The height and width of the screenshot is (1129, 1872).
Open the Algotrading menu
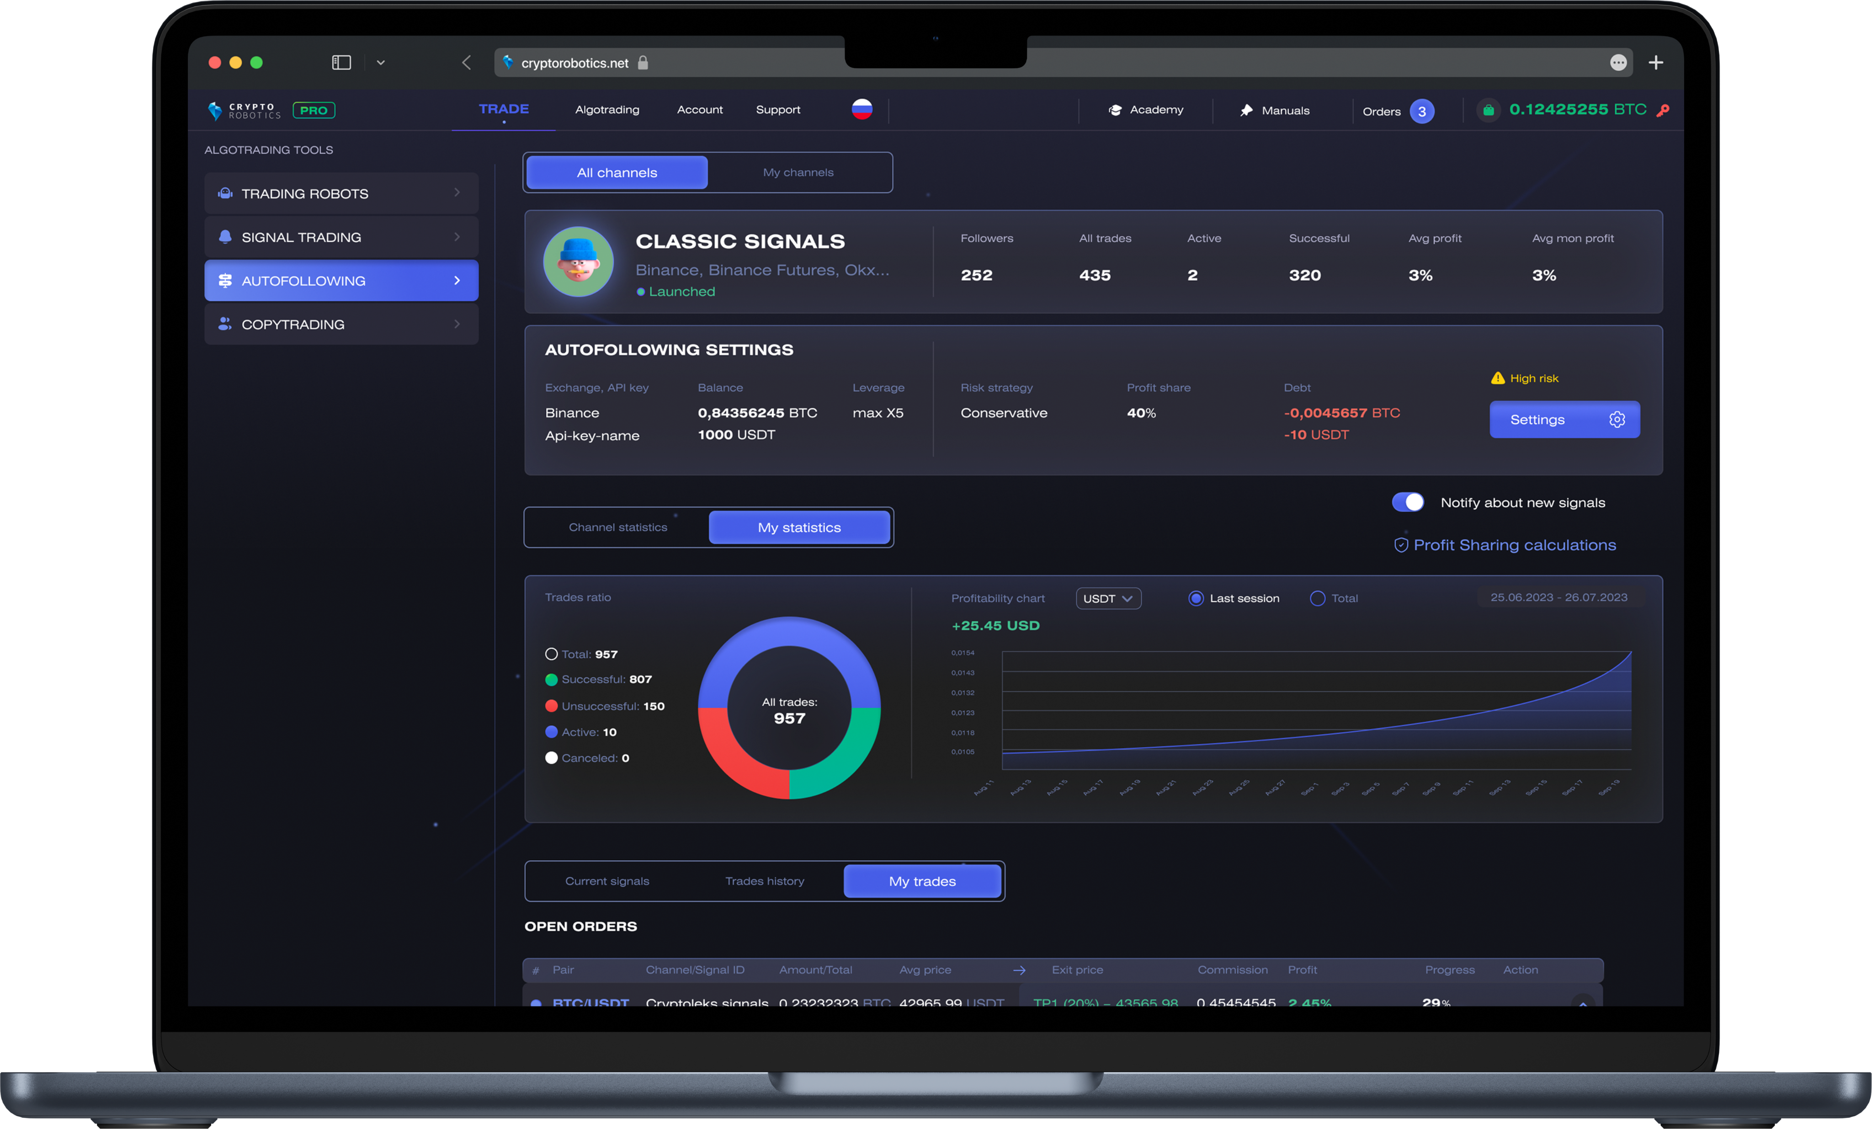[607, 109]
